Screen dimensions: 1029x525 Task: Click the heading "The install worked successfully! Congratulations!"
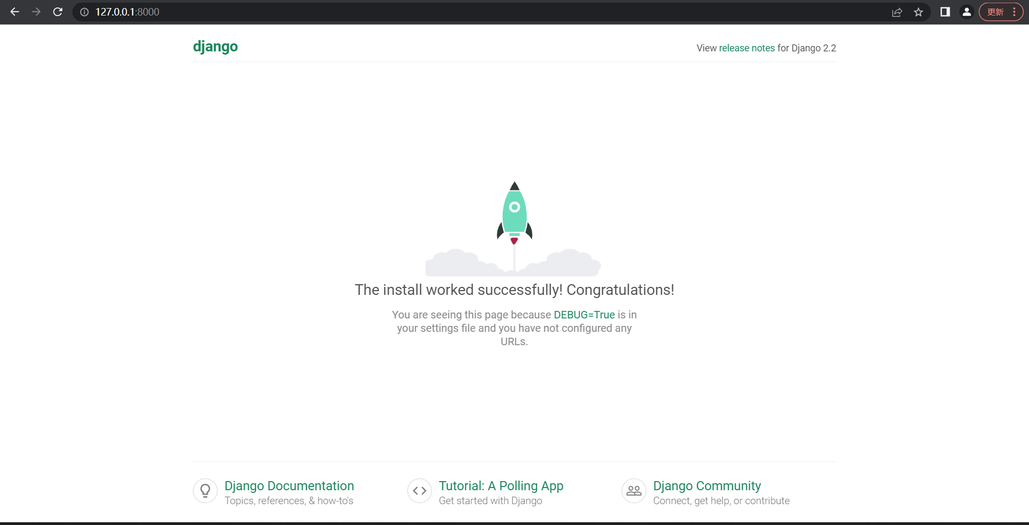(x=514, y=290)
